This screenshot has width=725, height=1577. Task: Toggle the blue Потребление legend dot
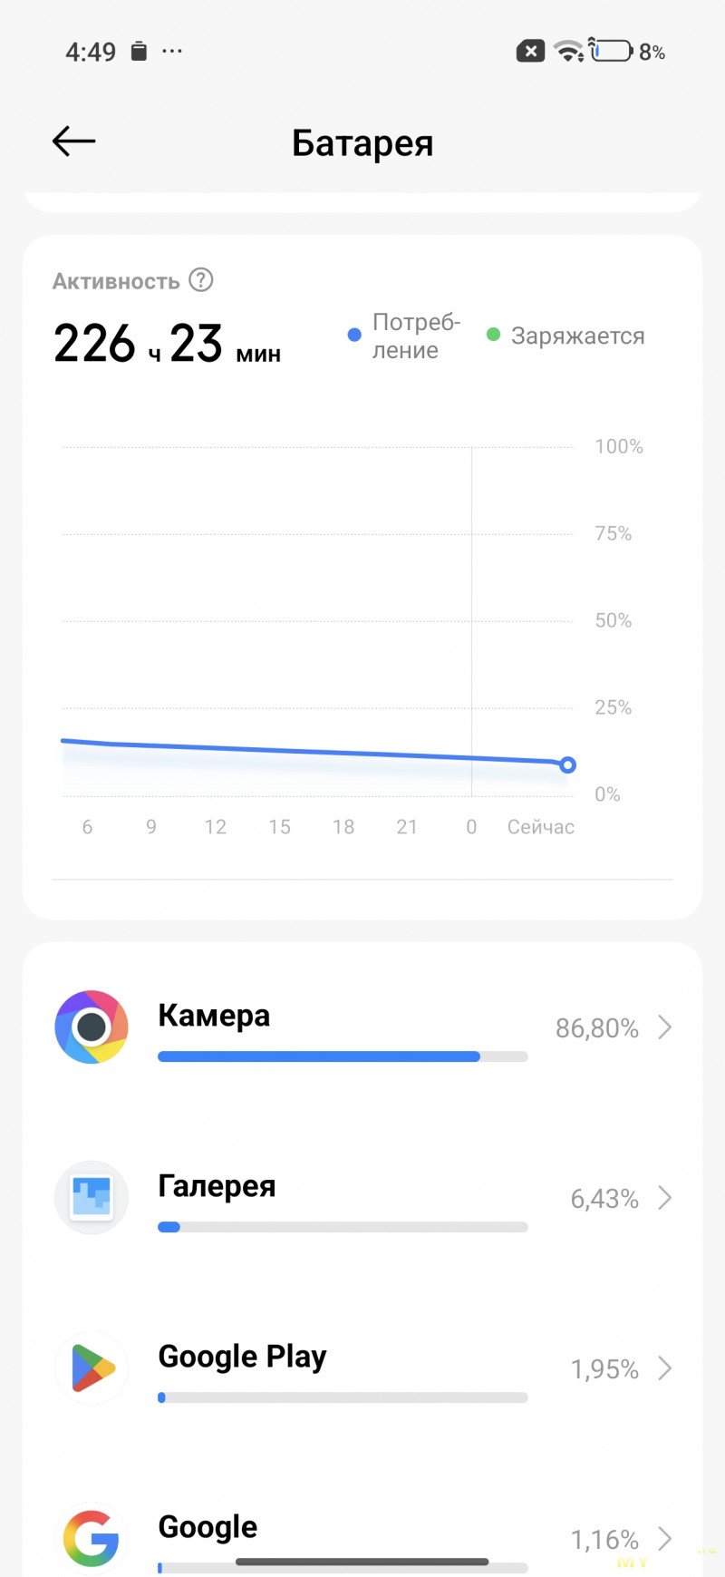(x=354, y=336)
